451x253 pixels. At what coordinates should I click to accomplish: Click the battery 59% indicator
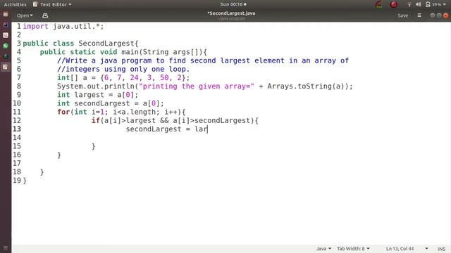click(433, 4)
